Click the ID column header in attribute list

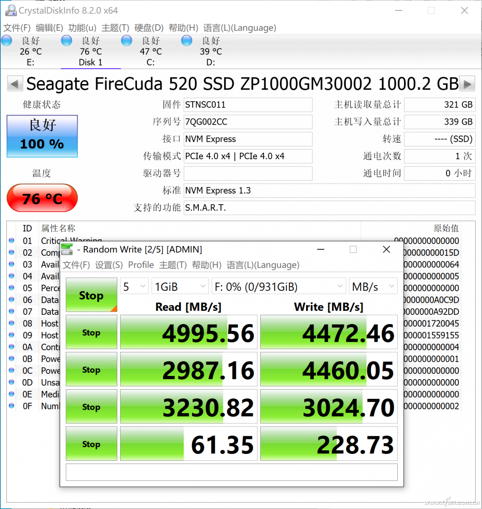[27, 228]
